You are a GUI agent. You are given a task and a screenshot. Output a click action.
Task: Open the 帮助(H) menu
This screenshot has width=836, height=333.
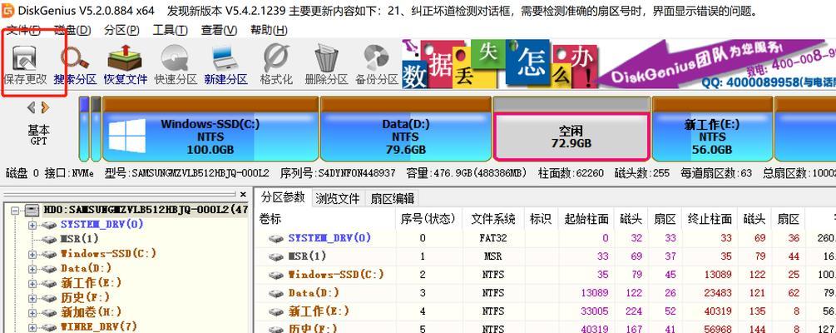(269, 31)
